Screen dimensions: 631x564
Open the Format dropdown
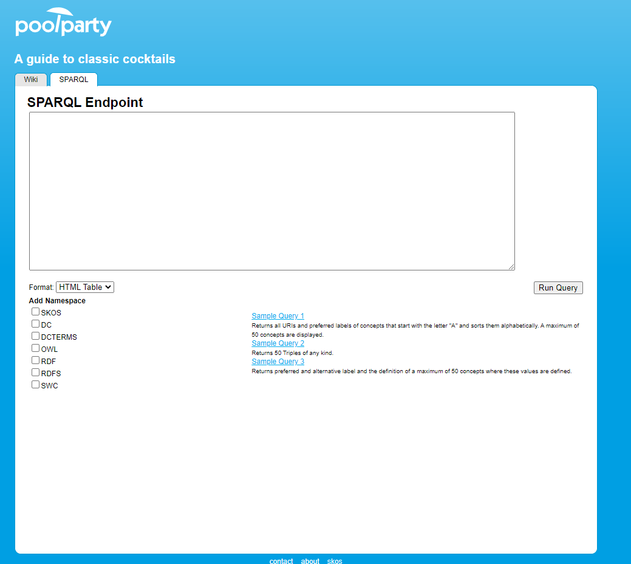(x=85, y=287)
